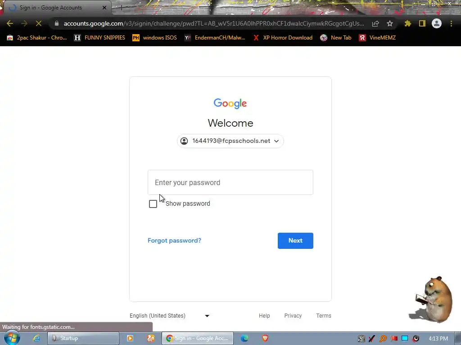Open the VineMEMZ bookmark
The image size is (461, 345).
[x=378, y=38]
